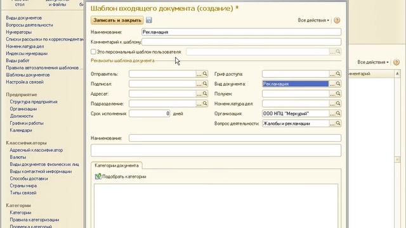Image resolution: width=406 pixels, height=228 pixels.
Task: Open selection ellipsis for Подразделение field
Action: pos(199,104)
